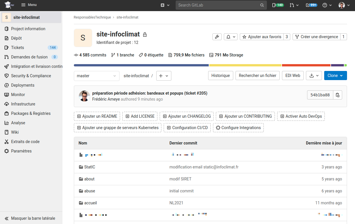The image size is (355, 224).
Task: Click Configure Integrations gear button
Action: pyautogui.click(x=238, y=128)
